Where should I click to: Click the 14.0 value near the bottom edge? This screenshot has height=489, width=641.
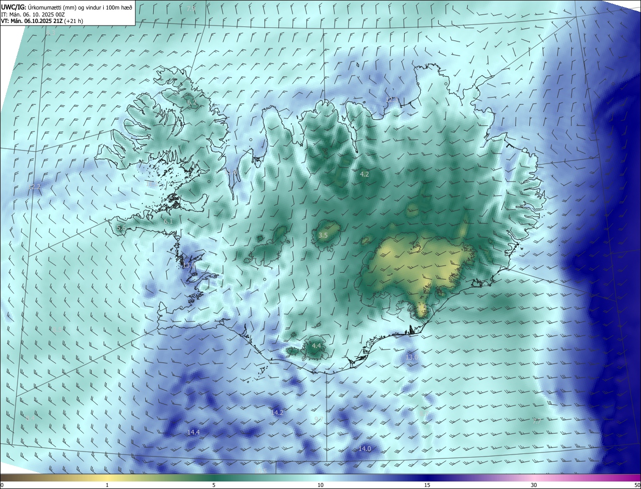(x=365, y=448)
